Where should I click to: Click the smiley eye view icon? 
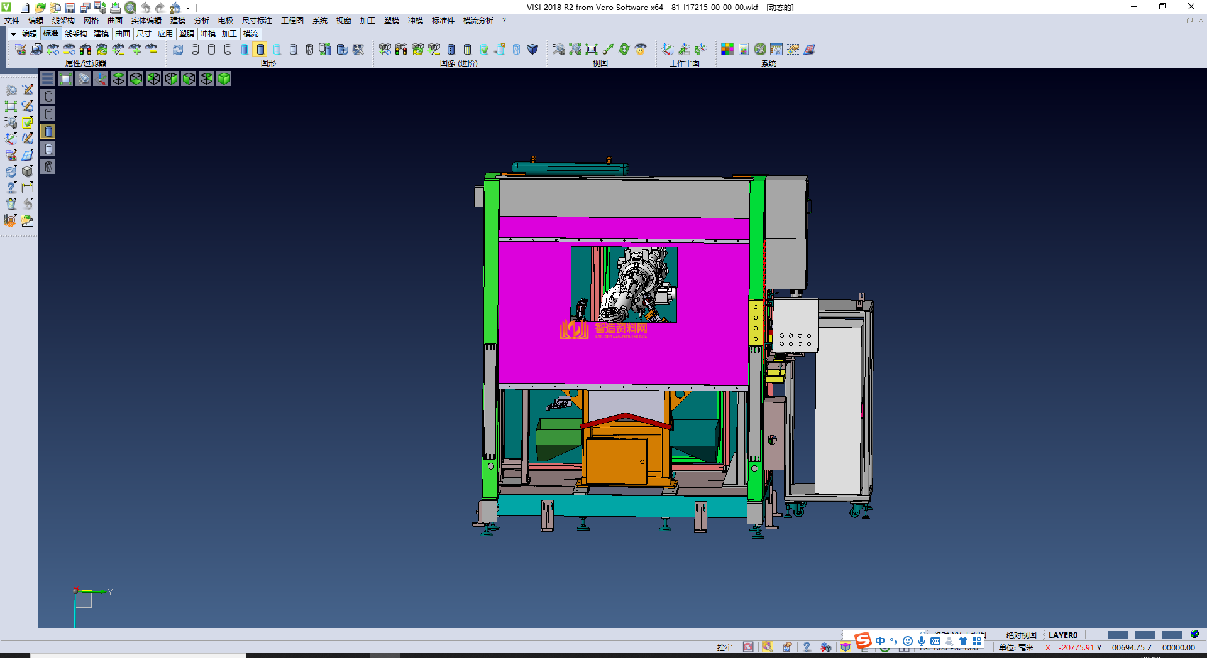tap(641, 49)
